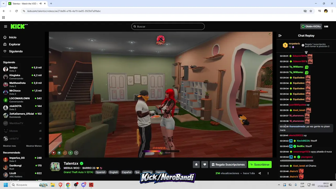Click the KICK logo
Image resolution: width=336 pixels, height=189 pixels.
point(19,26)
